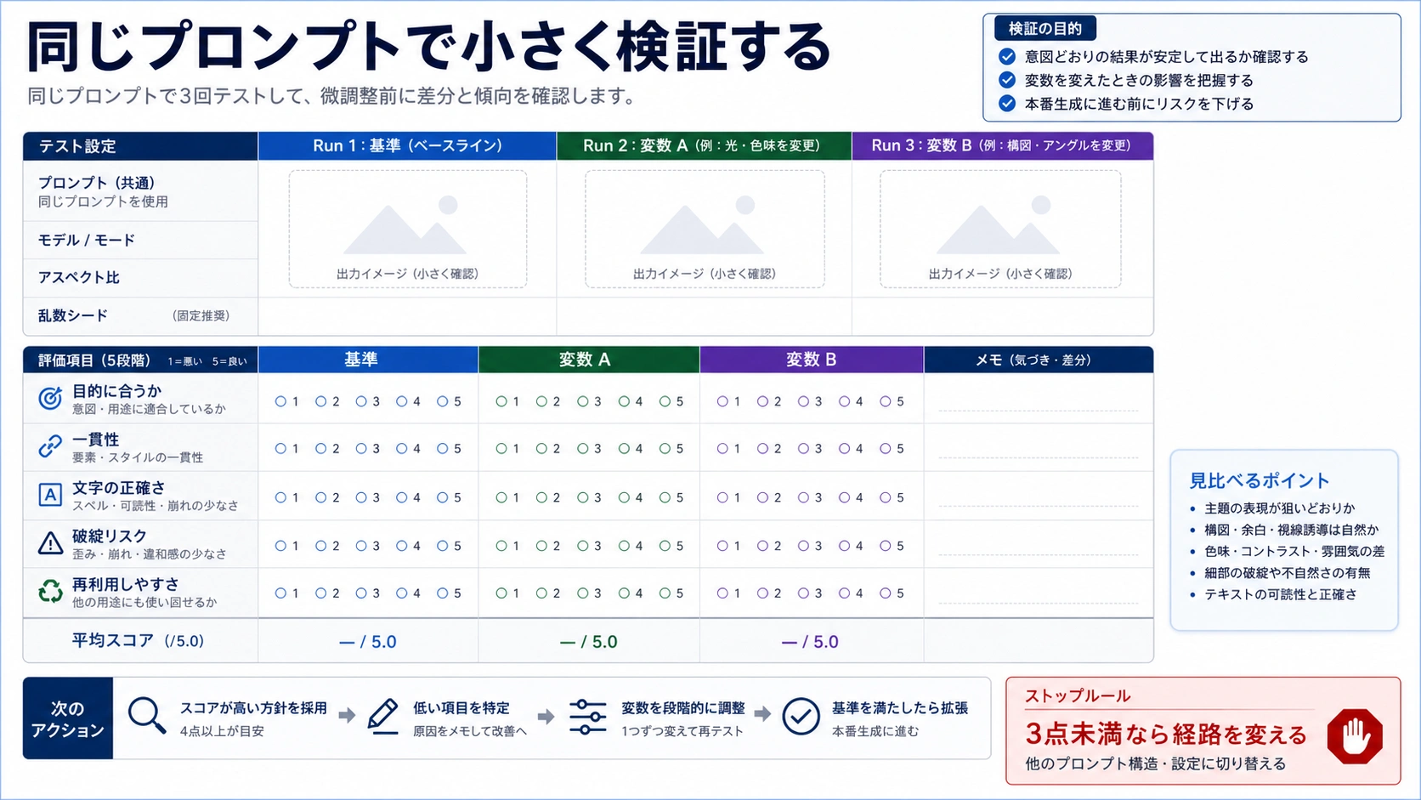Click the テスト設定 header
The height and width of the screenshot is (800, 1421).
(140, 145)
